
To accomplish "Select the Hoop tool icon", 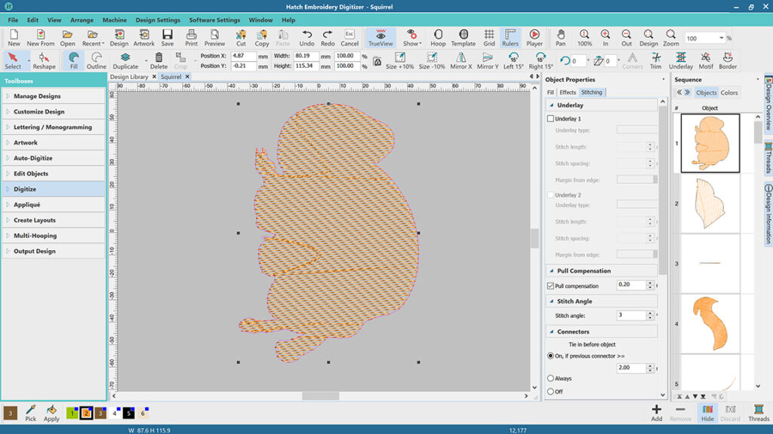I will pos(438,38).
